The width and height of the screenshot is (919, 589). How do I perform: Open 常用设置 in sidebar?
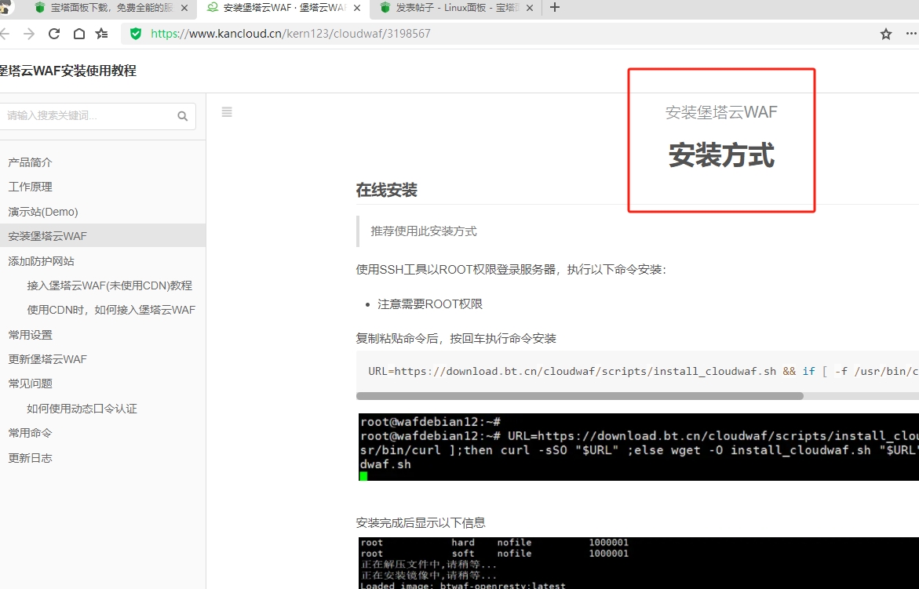pos(30,335)
